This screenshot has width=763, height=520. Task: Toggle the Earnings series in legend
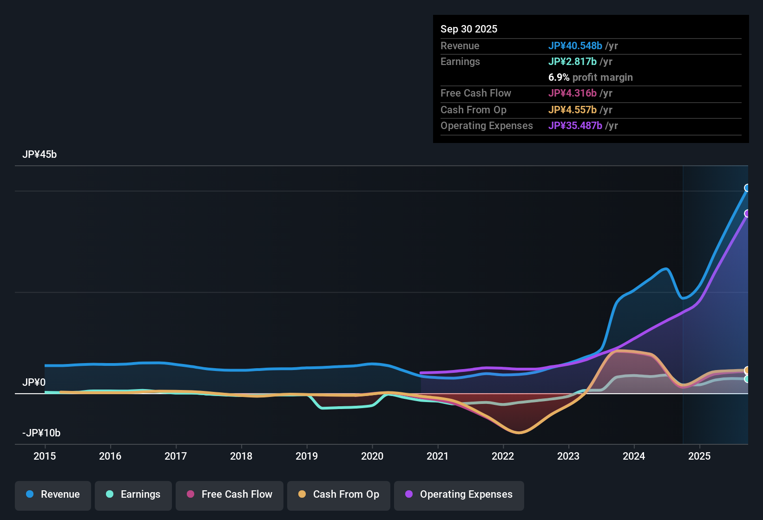[133, 494]
